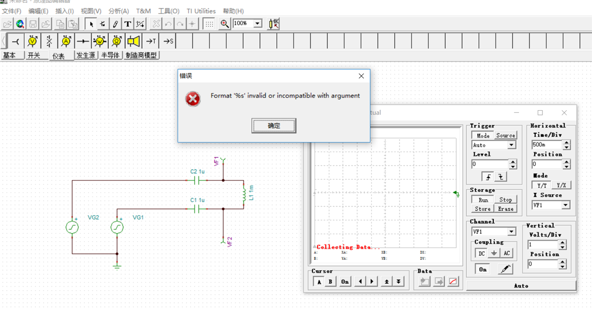Switch to the 发生源 component tab
This screenshot has width=592, height=309.
pos(86,55)
